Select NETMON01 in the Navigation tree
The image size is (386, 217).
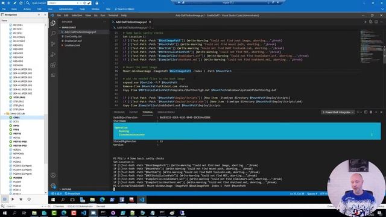tap(19, 154)
